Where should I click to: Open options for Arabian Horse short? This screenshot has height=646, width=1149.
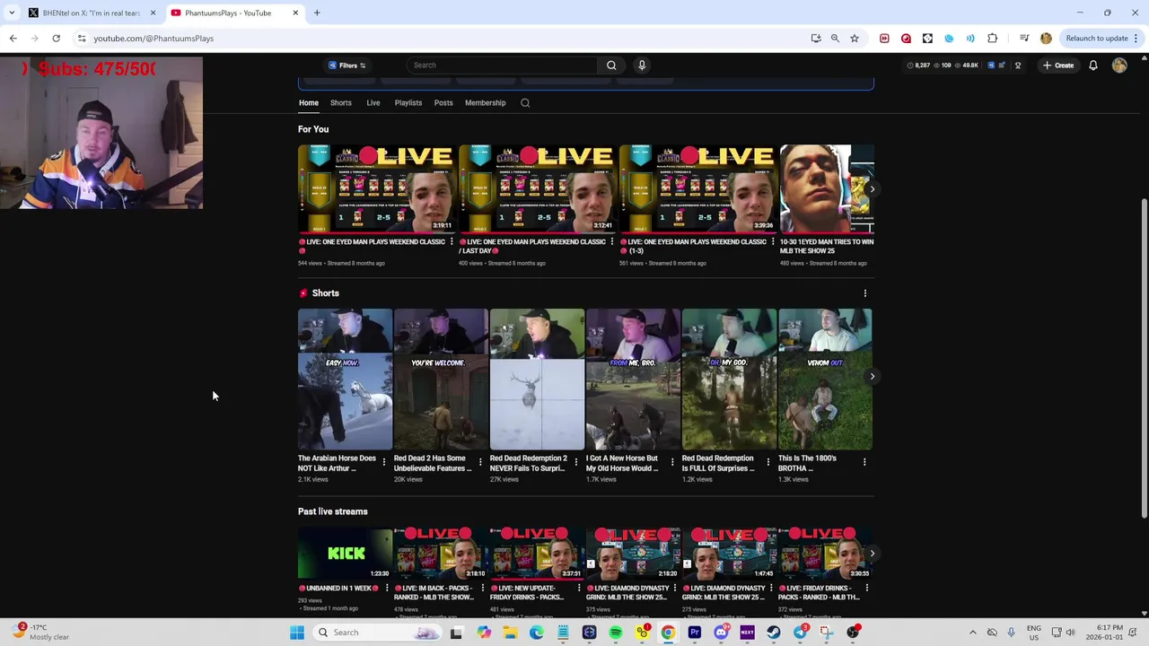[384, 462]
